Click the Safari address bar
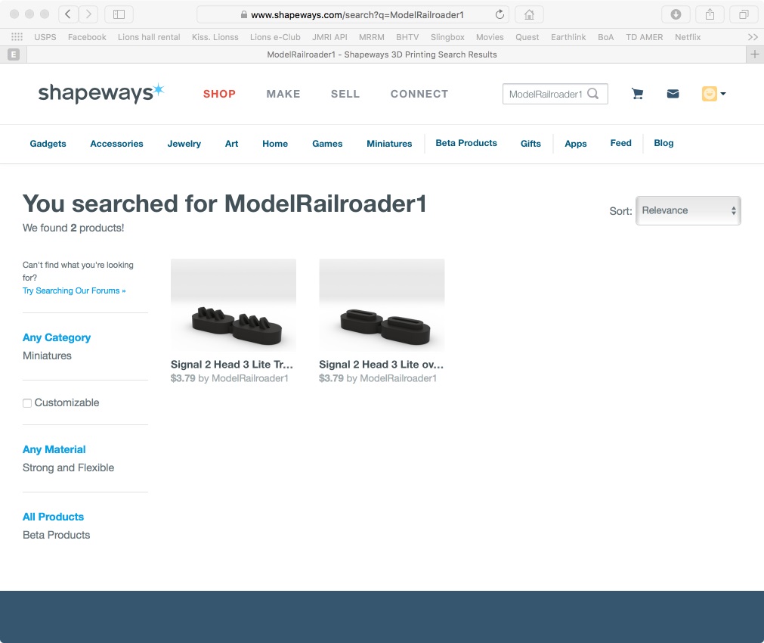Screen dimensions: 764x643 (353, 14)
